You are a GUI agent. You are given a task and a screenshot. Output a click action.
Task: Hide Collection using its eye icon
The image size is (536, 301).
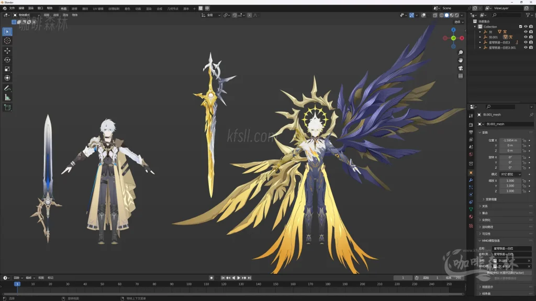(526, 27)
